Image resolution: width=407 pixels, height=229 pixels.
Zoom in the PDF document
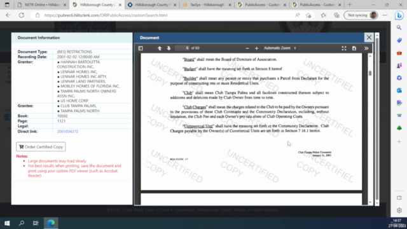pyautogui.click(x=256, y=48)
